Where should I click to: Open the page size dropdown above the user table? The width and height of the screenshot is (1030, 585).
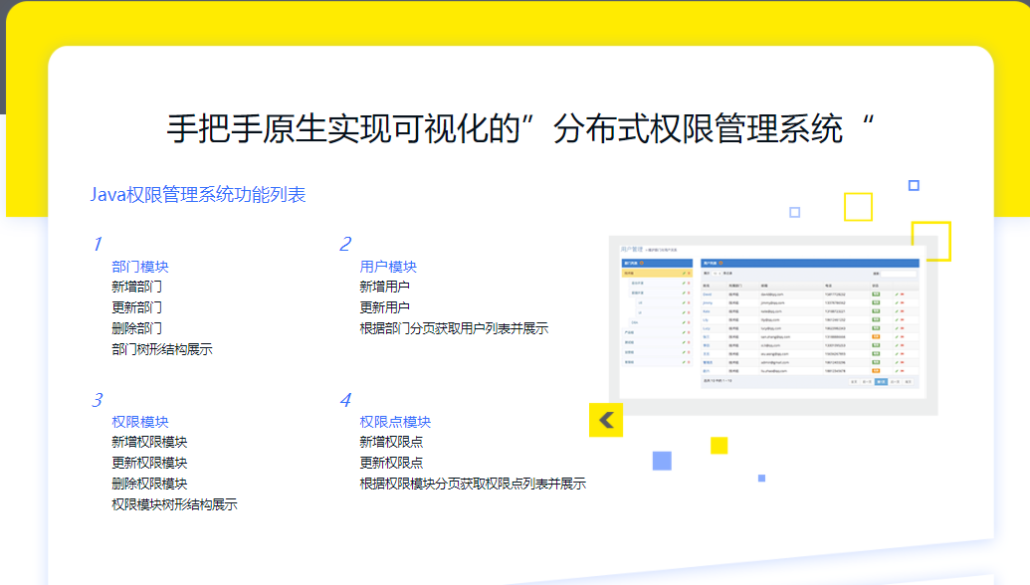tap(717, 273)
